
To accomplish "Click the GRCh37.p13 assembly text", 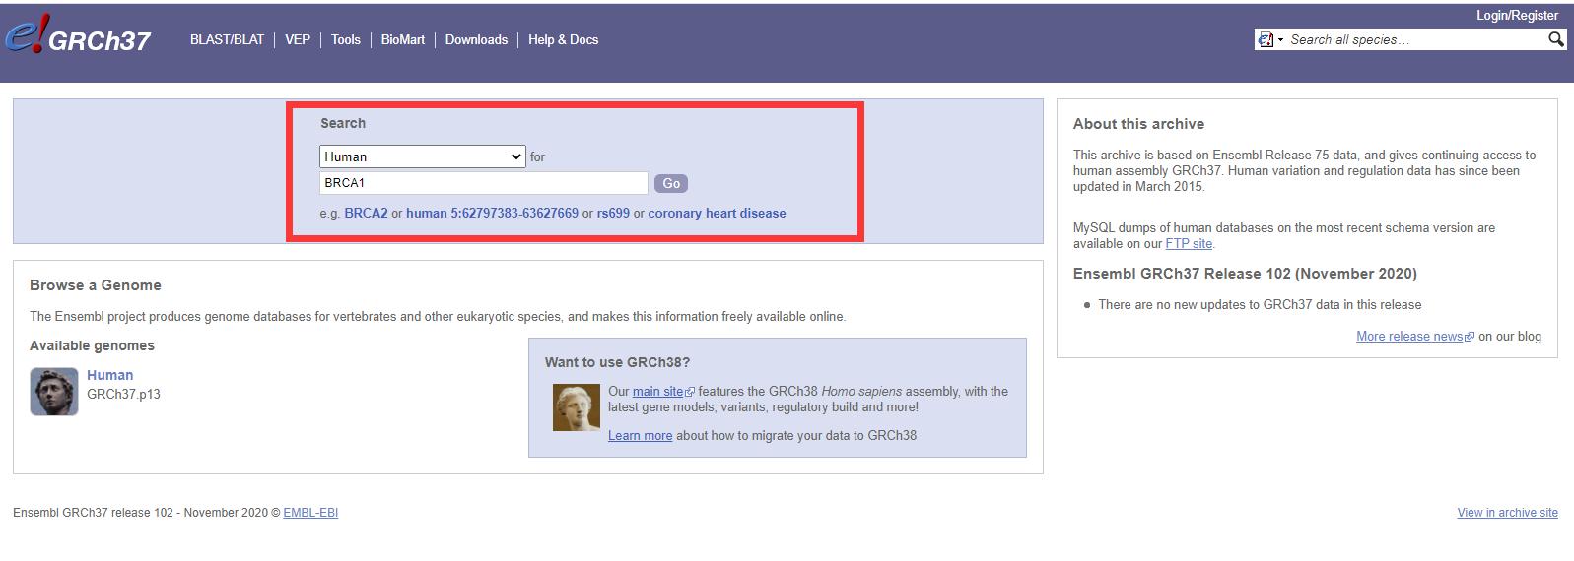I will pos(123,394).
